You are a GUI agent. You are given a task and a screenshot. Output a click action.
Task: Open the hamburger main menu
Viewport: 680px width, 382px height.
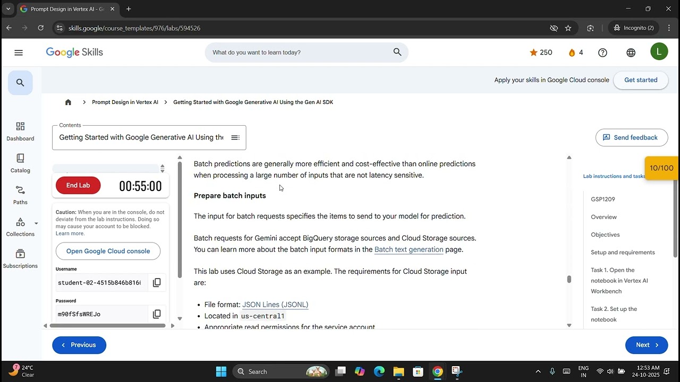[19, 53]
